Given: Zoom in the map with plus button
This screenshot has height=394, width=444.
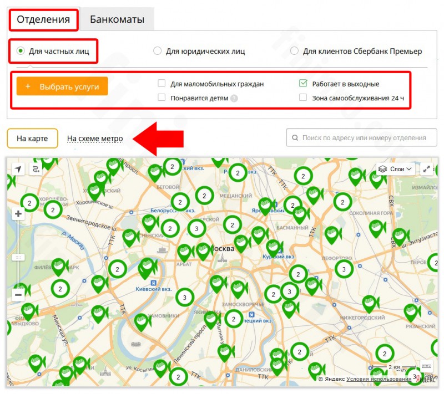Looking at the screenshot, I should tap(18, 214).
